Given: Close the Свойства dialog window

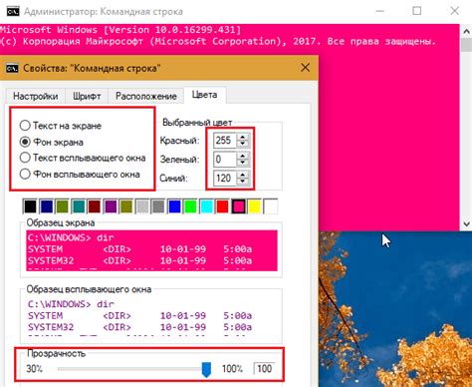Looking at the screenshot, I should [x=305, y=68].
